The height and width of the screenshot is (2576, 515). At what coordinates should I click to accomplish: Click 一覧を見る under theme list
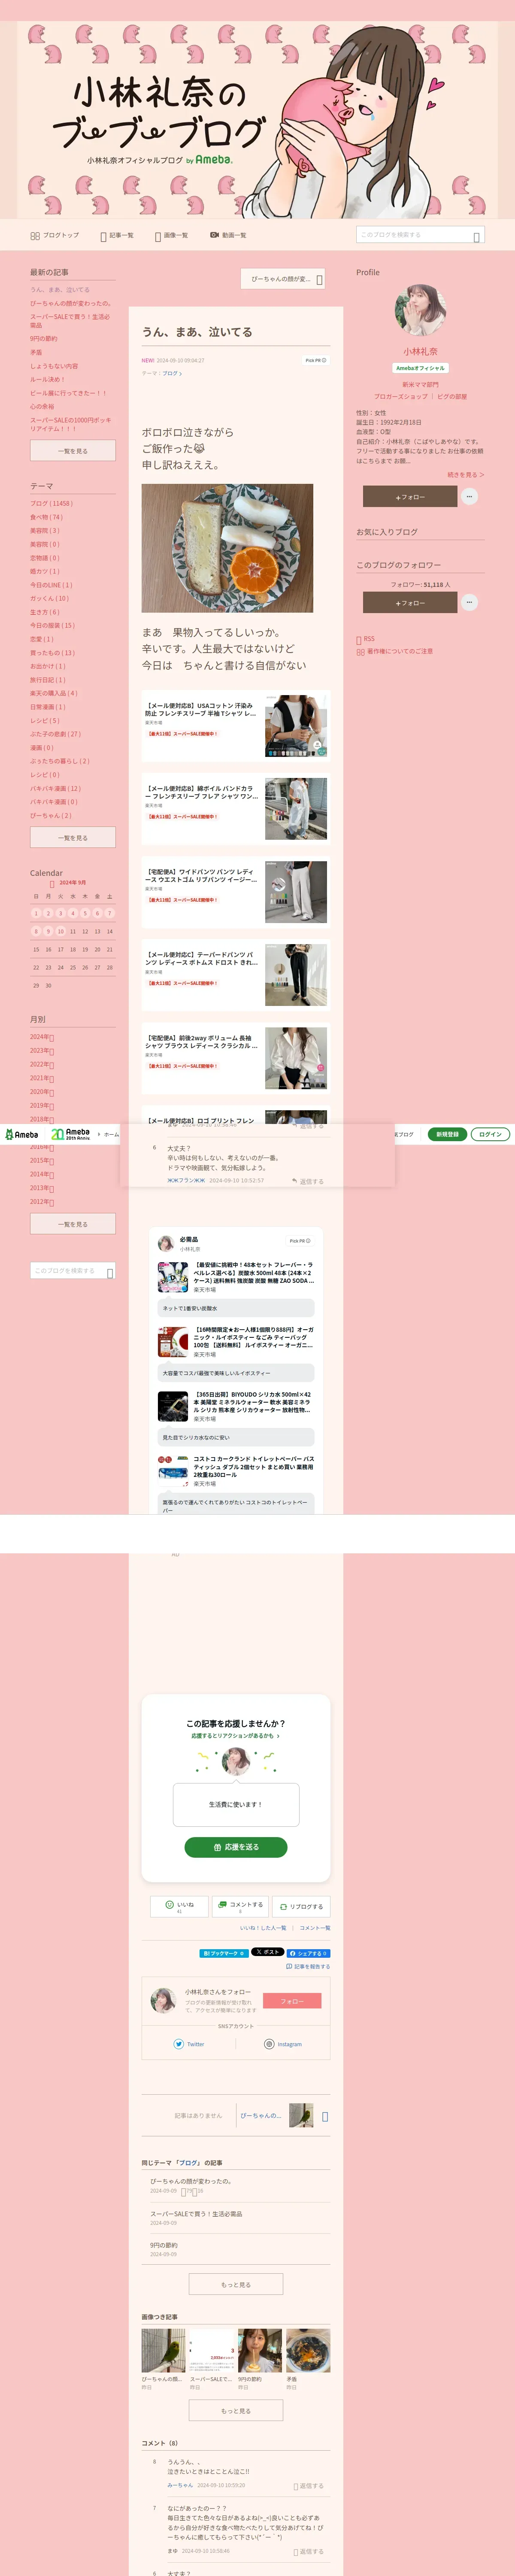coord(72,838)
